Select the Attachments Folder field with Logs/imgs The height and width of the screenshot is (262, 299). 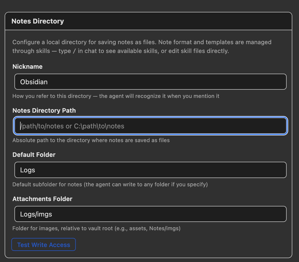pos(150,214)
